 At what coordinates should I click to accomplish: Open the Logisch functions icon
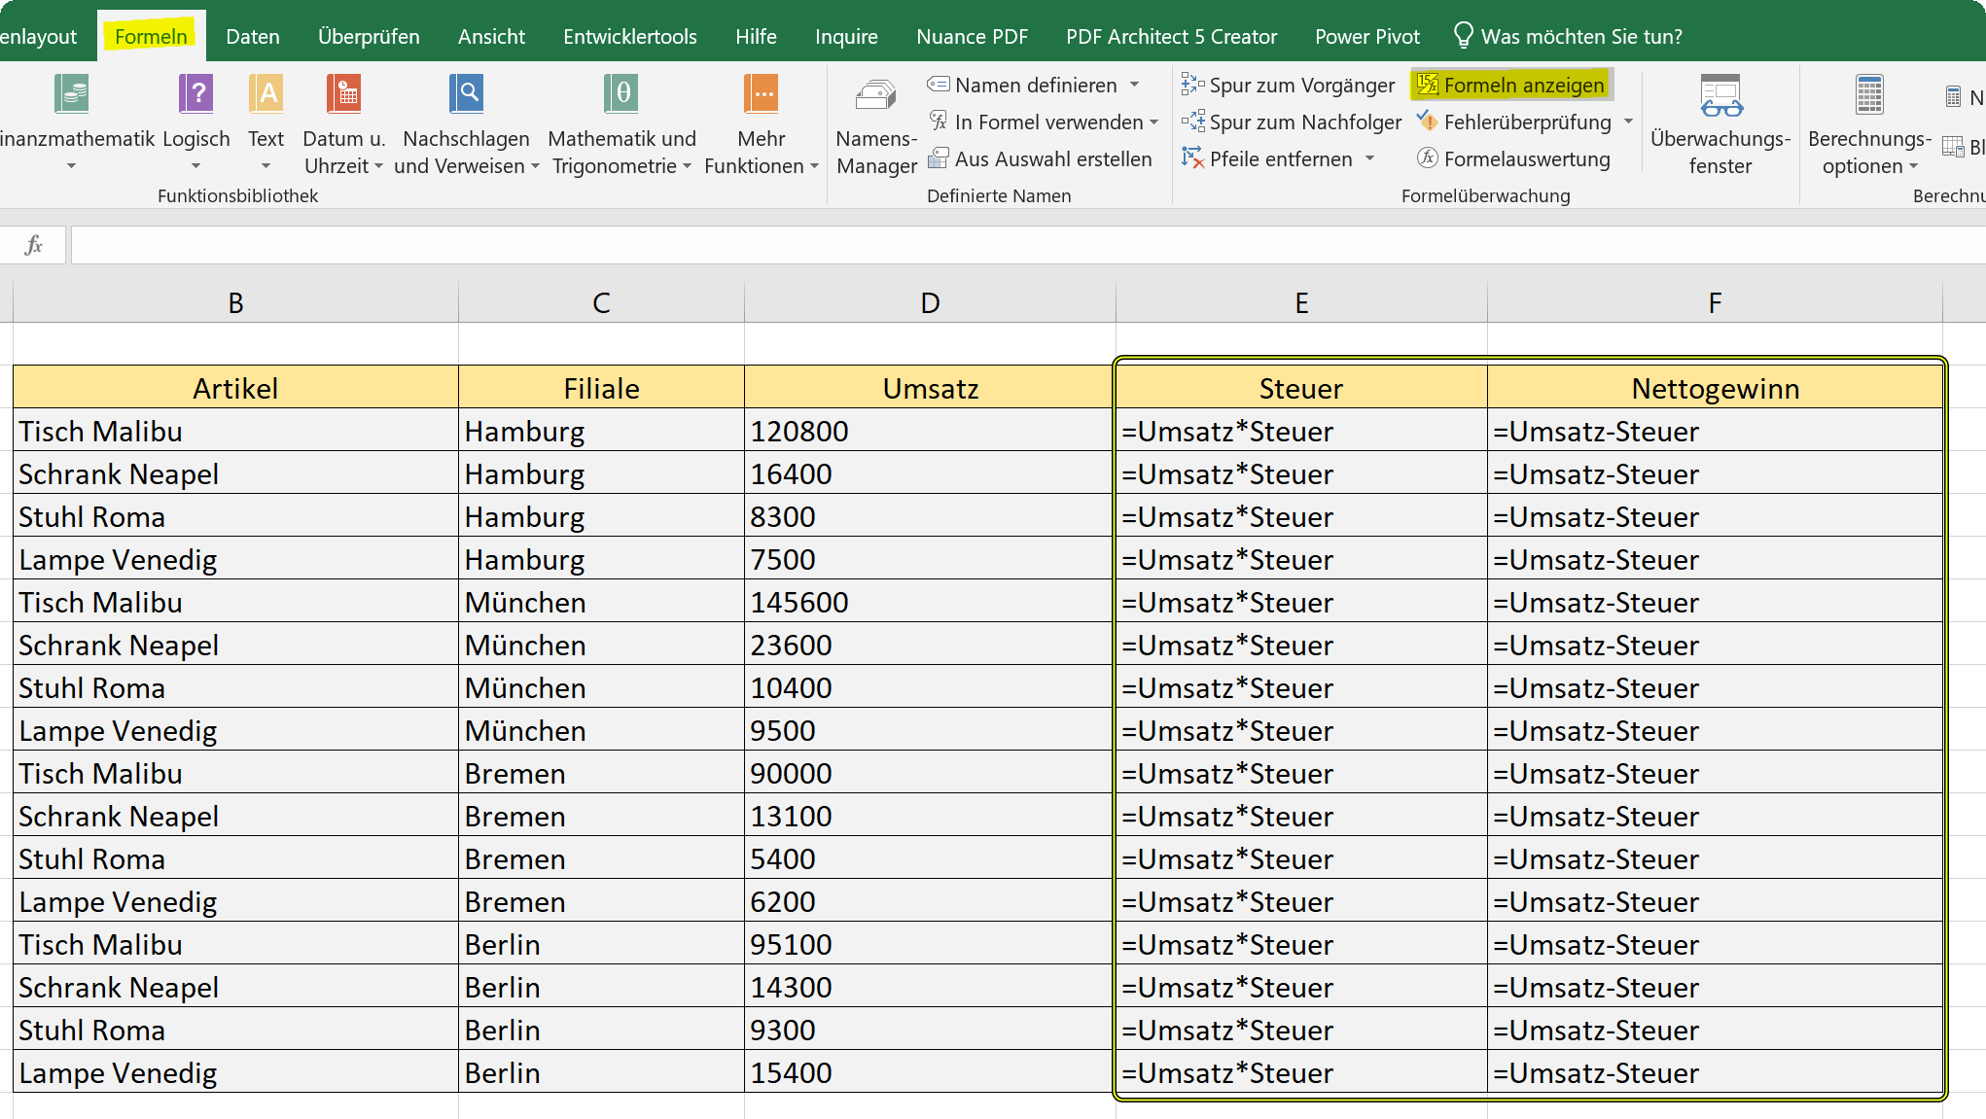[x=195, y=94]
